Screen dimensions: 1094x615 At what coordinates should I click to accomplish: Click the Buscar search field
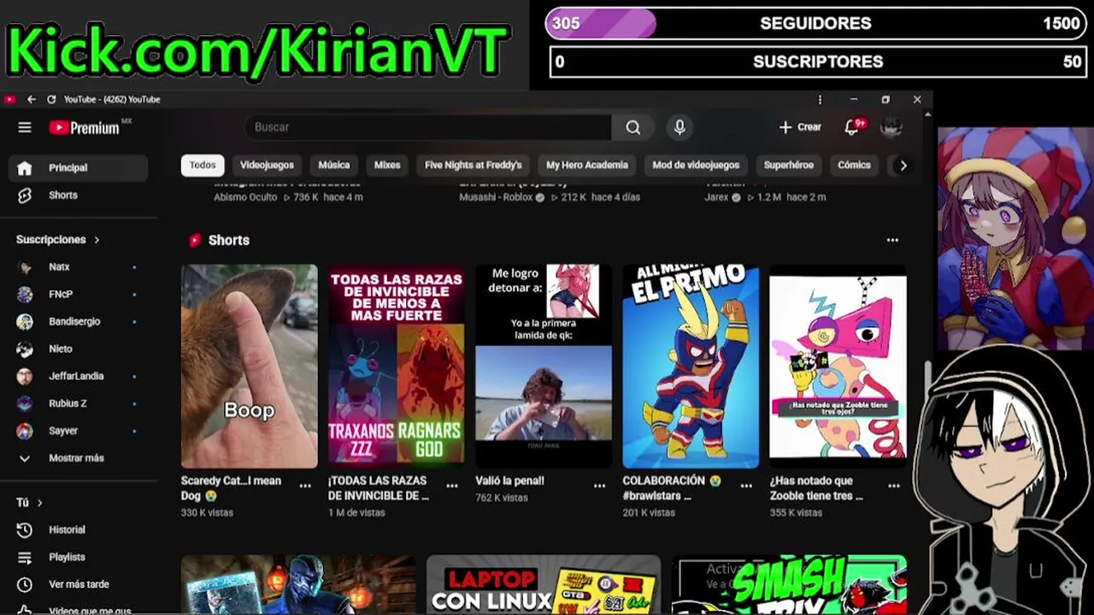427,127
